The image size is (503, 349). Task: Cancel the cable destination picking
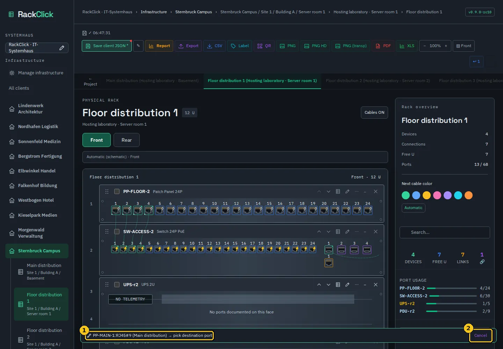click(480, 335)
